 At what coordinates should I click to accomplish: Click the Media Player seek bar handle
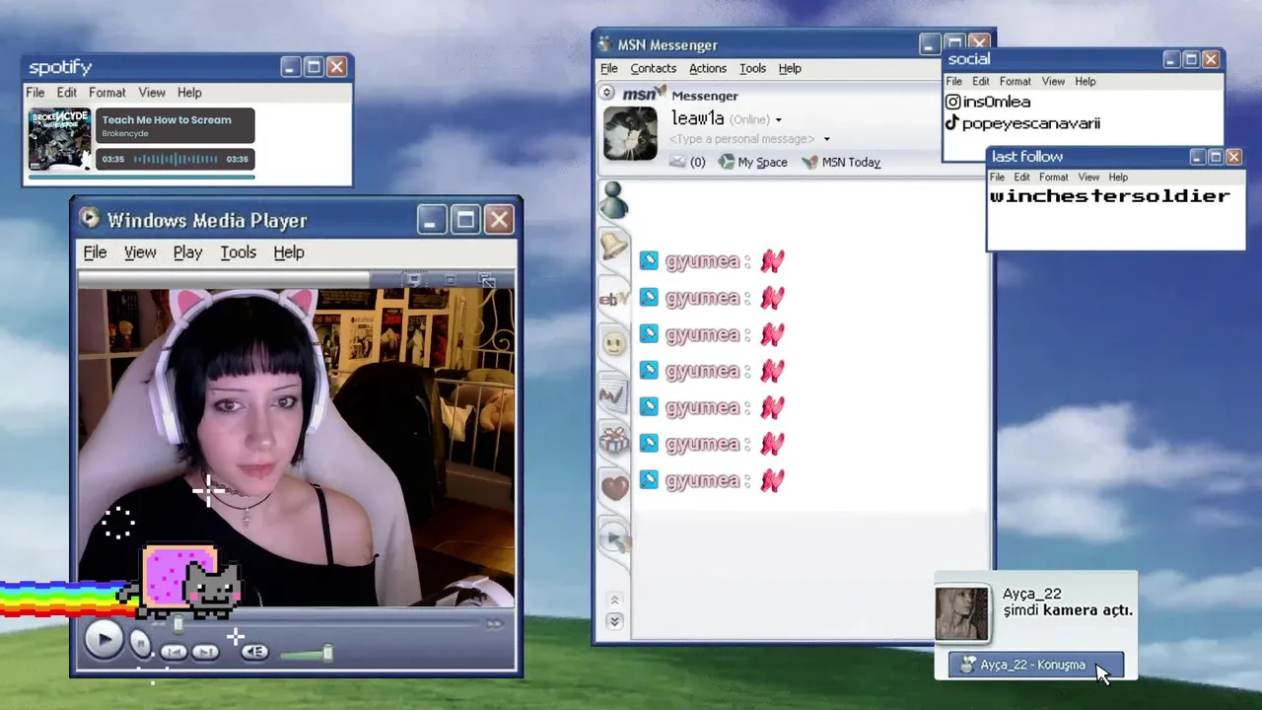(x=178, y=623)
